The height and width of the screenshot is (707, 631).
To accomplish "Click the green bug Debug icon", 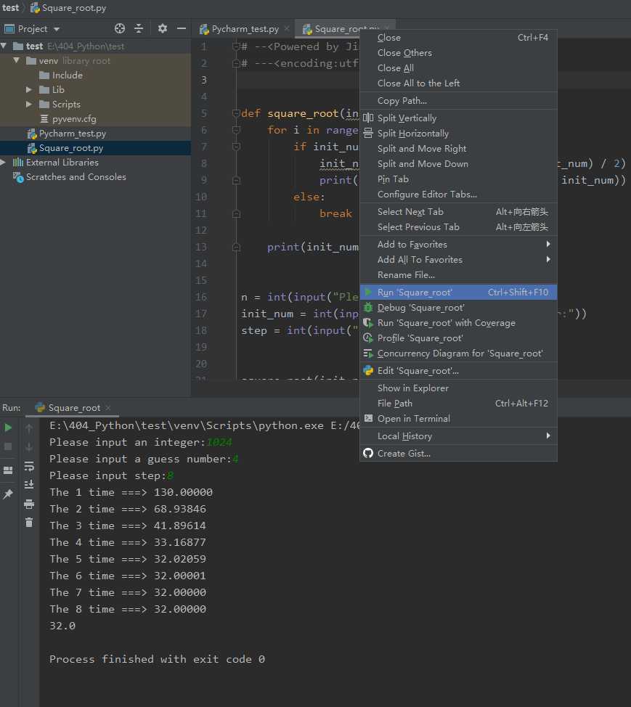I will click(368, 308).
